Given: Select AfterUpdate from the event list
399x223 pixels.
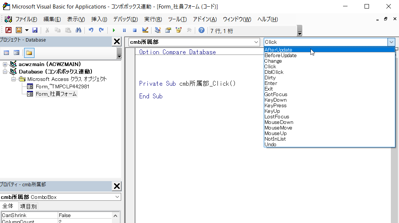Looking at the screenshot, I should 329,50.
